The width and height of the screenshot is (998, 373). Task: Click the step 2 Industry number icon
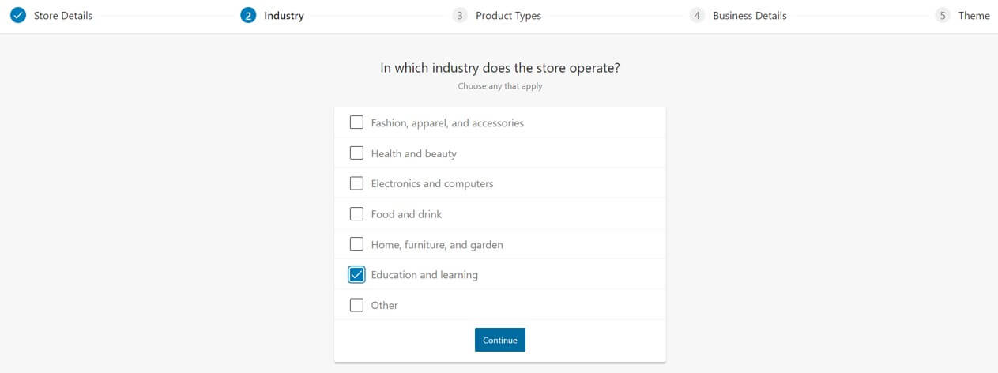[248, 16]
